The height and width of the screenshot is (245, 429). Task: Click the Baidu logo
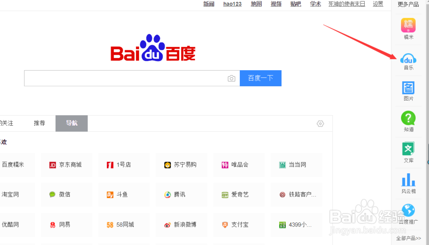coord(153,48)
